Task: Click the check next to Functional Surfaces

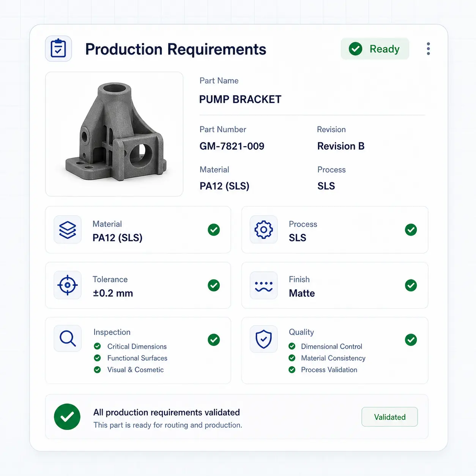Action: click(98, 358)
